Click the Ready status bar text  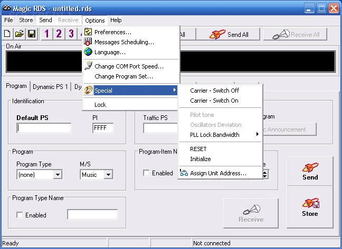pyautogui.click(x=10, y=243)
